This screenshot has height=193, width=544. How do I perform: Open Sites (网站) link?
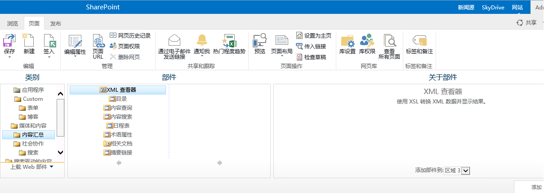pyautogui.click(x=517, y=8)
